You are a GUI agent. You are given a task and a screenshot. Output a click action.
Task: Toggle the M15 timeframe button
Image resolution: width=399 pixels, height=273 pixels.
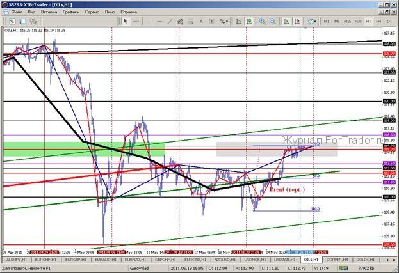click(x=347, y=21)
